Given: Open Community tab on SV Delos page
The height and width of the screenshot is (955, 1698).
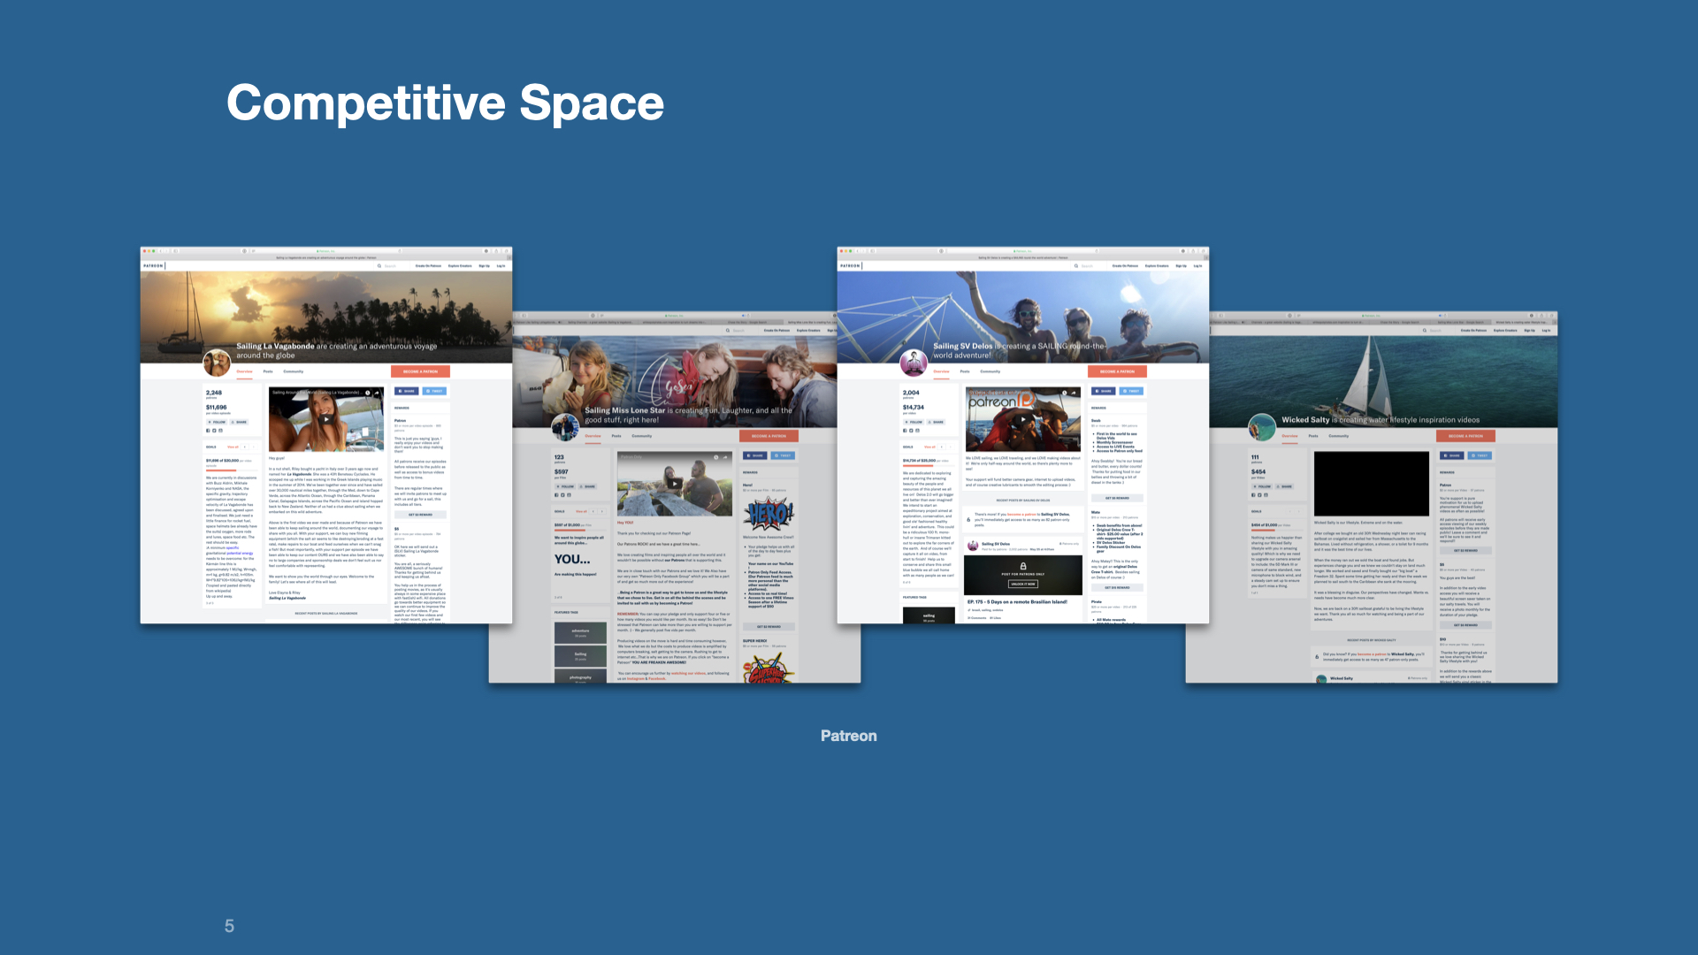Looking at the screenshot, I should [990, 371].
